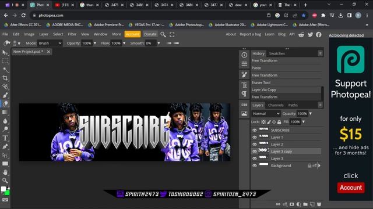Open the File menu
The height and width of the screenshot is (209, 373).
pyautogui.click(x=5, y=34)
